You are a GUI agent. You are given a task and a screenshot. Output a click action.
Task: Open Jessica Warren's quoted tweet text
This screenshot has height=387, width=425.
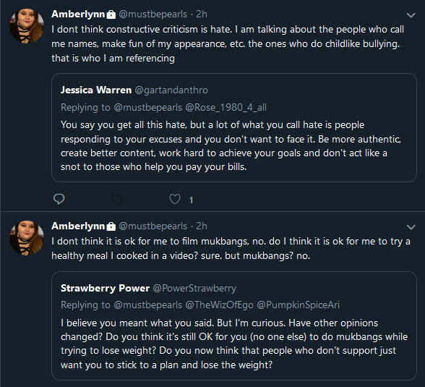(x=231, y=145)
